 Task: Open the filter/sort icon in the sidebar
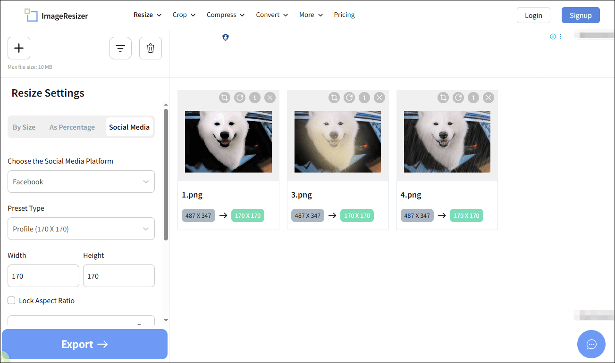tap(120, 48)
